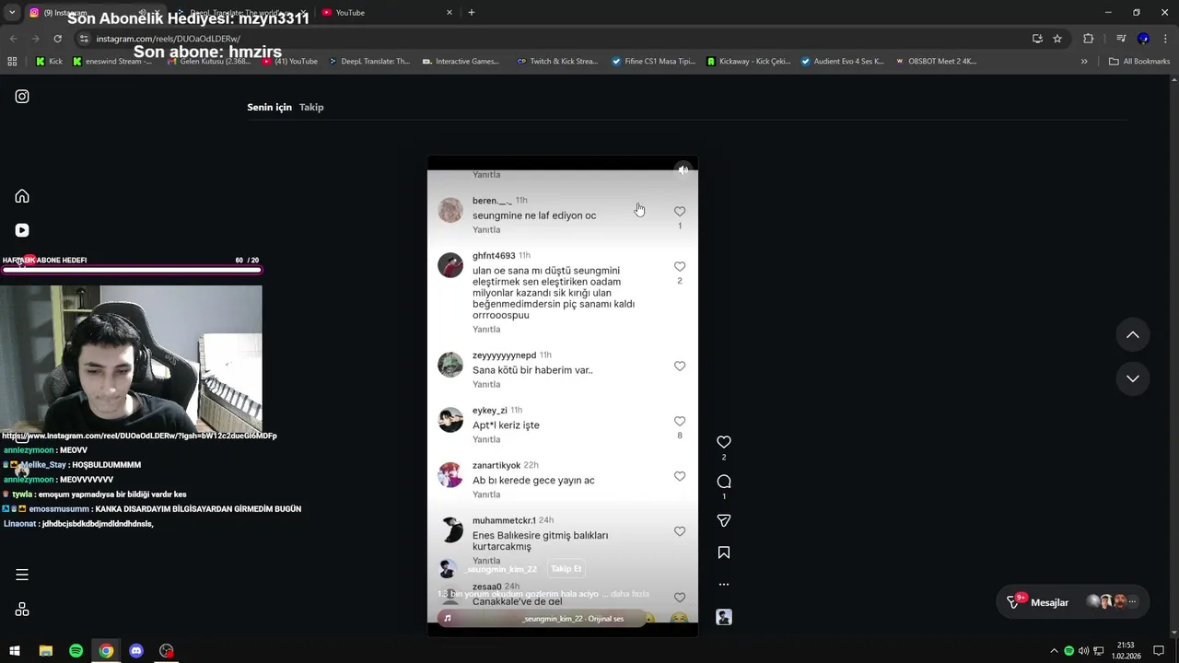This screenshot has height=663, width=1179.
Task: Click the address bar URL field
Action: pyautogui.click(x=553, y=39)
